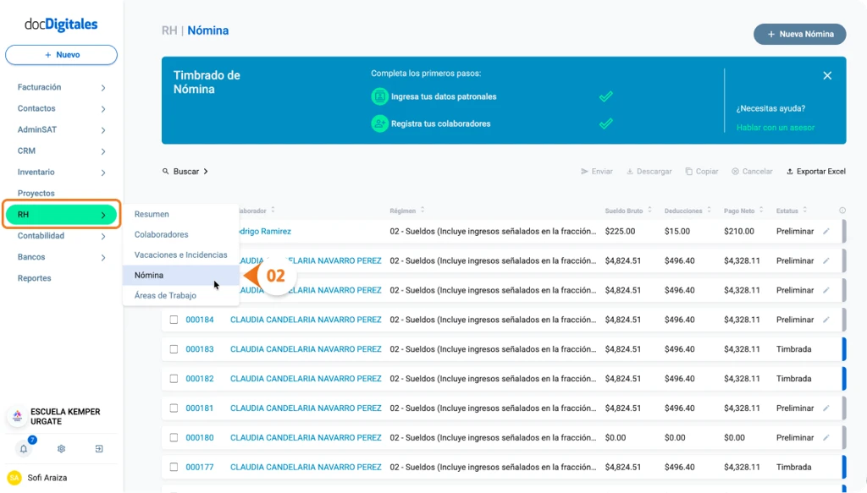The width and height of the screenshot is (867, 493).
Task: Click the edit pencil in row 000180
Action: pos(826,437)
